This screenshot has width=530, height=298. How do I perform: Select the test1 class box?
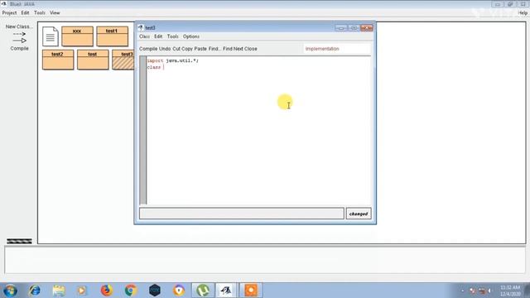pos(113,36)
